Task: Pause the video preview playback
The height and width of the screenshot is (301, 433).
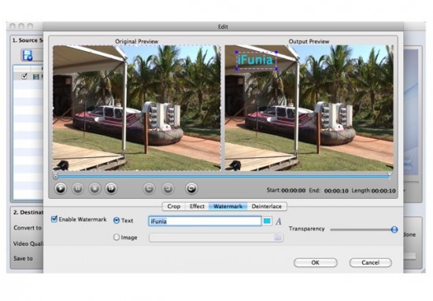Action: click(x=78, y=189)
